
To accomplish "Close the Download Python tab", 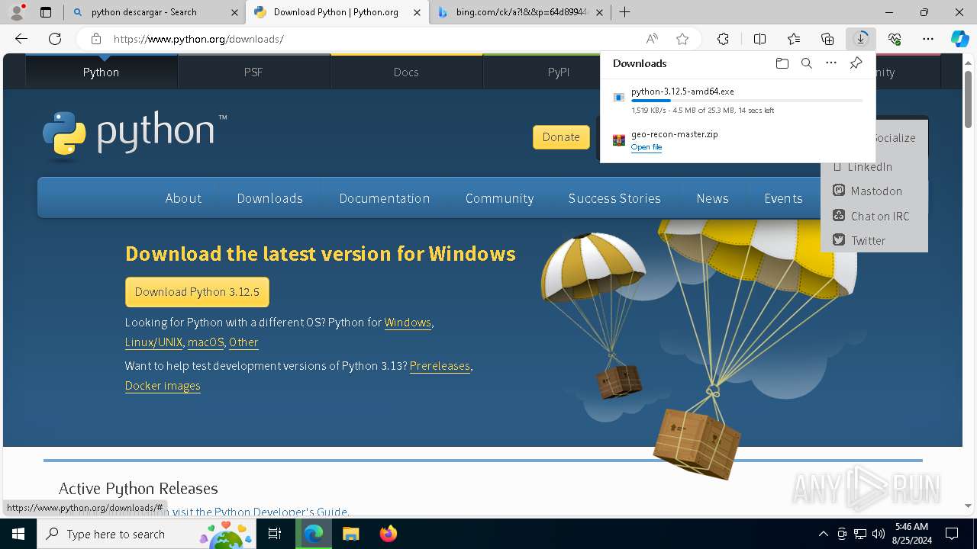I will 417,12.
